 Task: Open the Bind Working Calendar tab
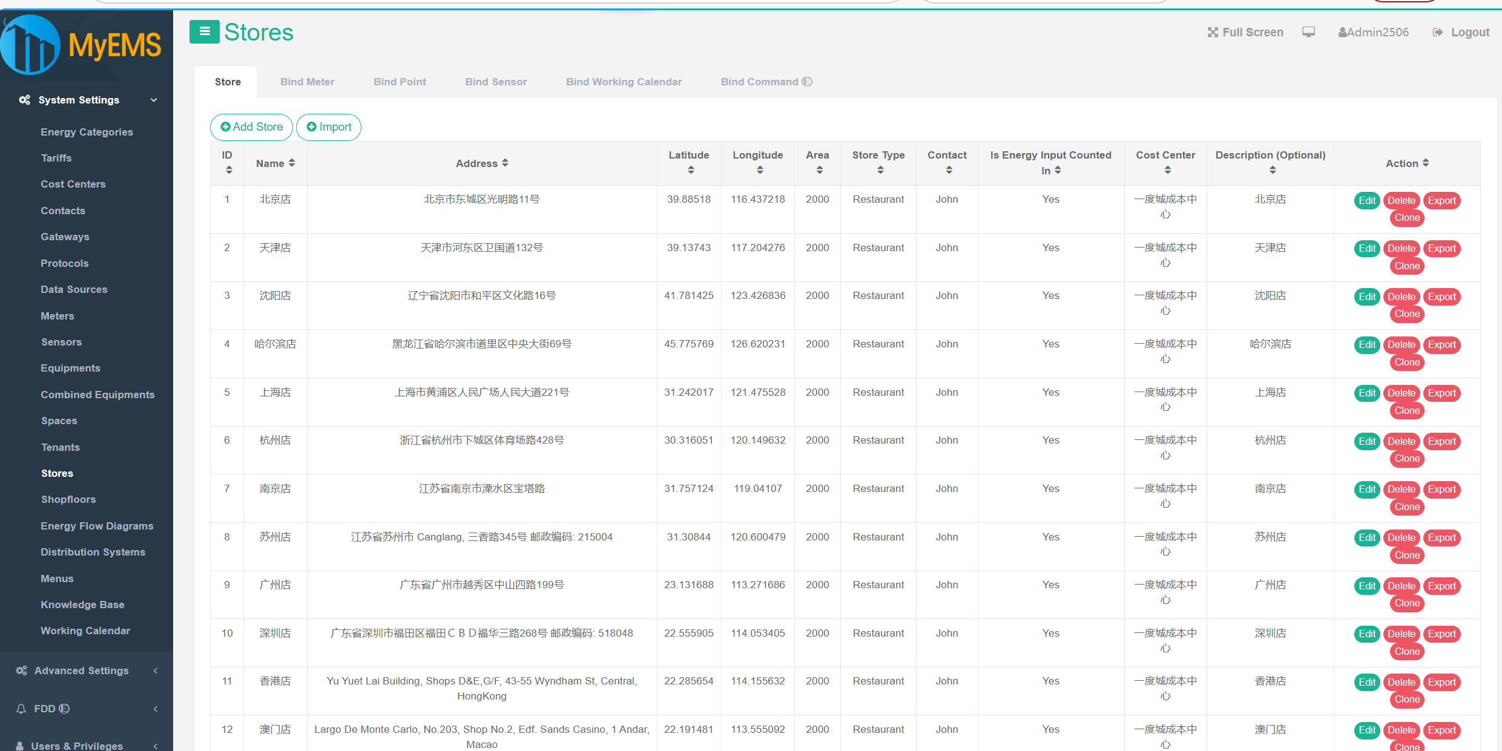[x=624, y=82]
